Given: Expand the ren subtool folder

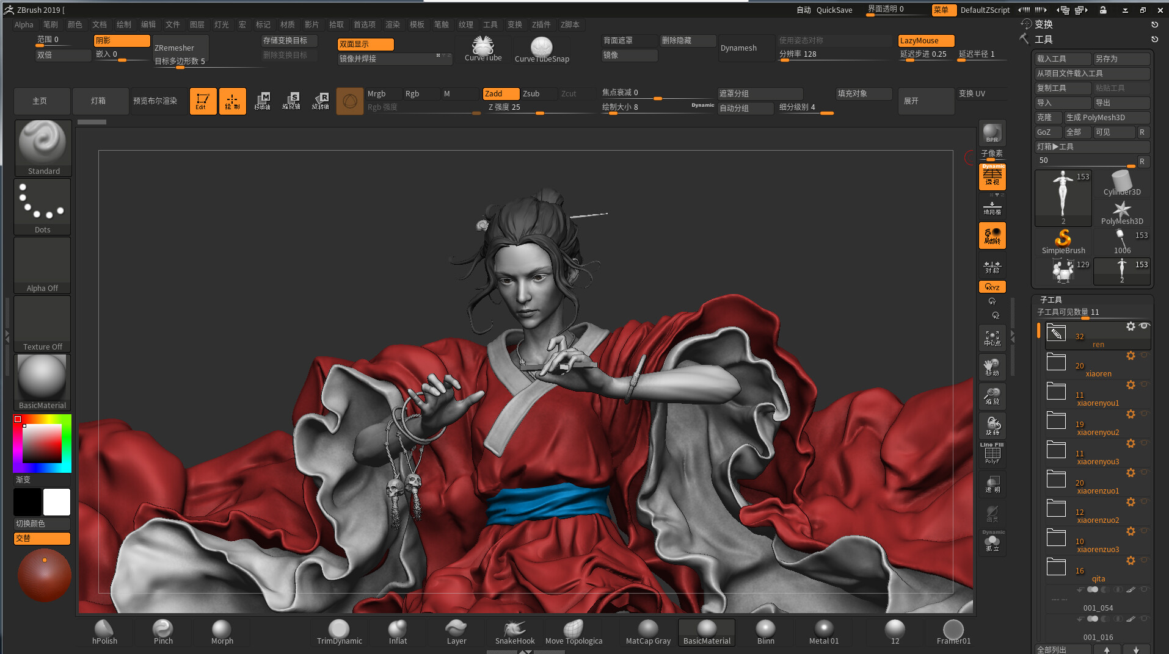Looking at the screenshot, I should pos(1056,333).
